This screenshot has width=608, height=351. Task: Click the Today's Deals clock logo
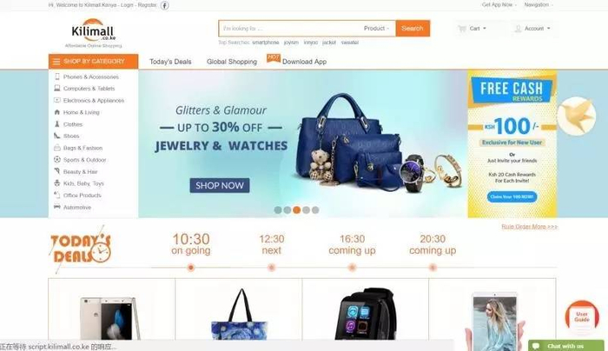point(80,248)
